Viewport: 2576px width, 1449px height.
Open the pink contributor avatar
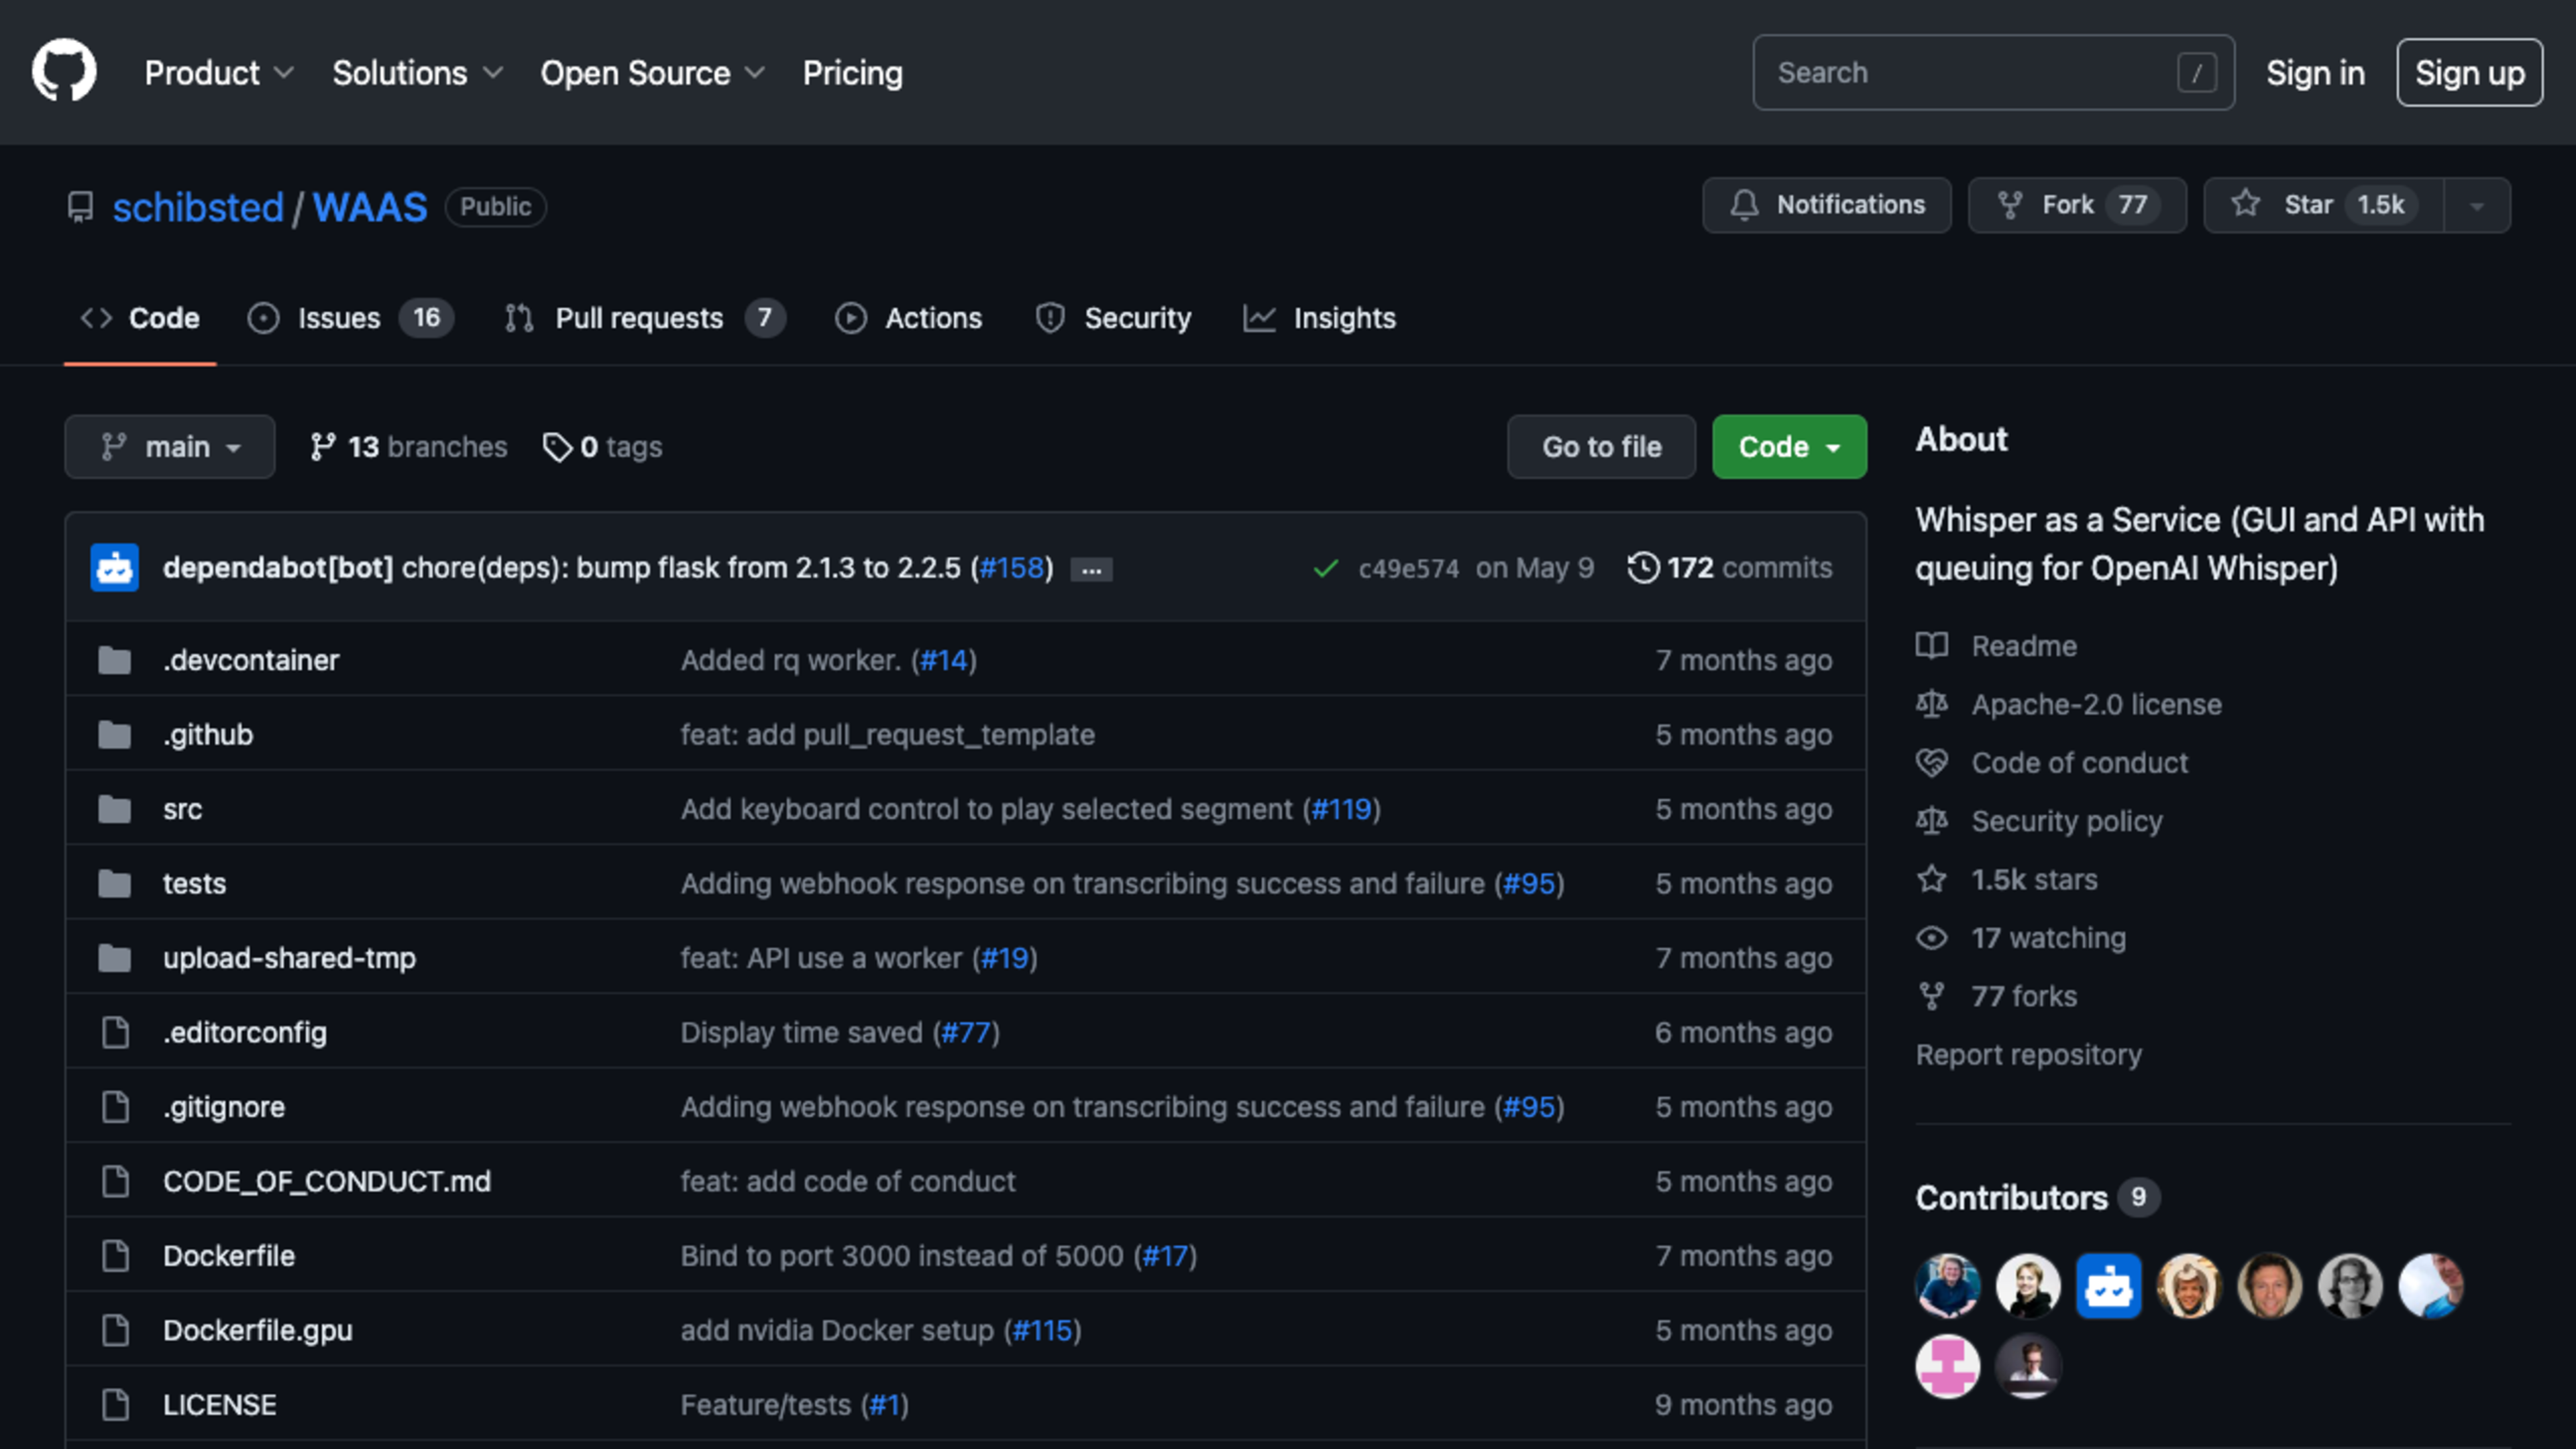(x=1948, y=1366)
